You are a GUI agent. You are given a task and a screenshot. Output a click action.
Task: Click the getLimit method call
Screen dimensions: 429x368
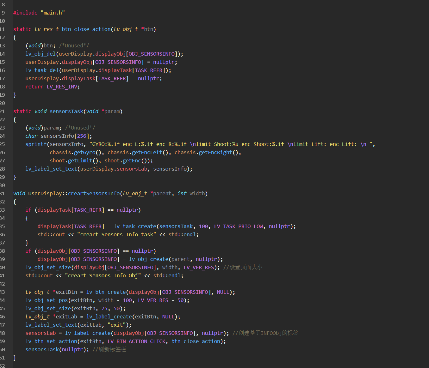point(80,160)
